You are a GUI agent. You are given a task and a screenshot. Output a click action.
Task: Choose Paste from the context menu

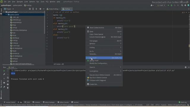[x=104, y=32]
